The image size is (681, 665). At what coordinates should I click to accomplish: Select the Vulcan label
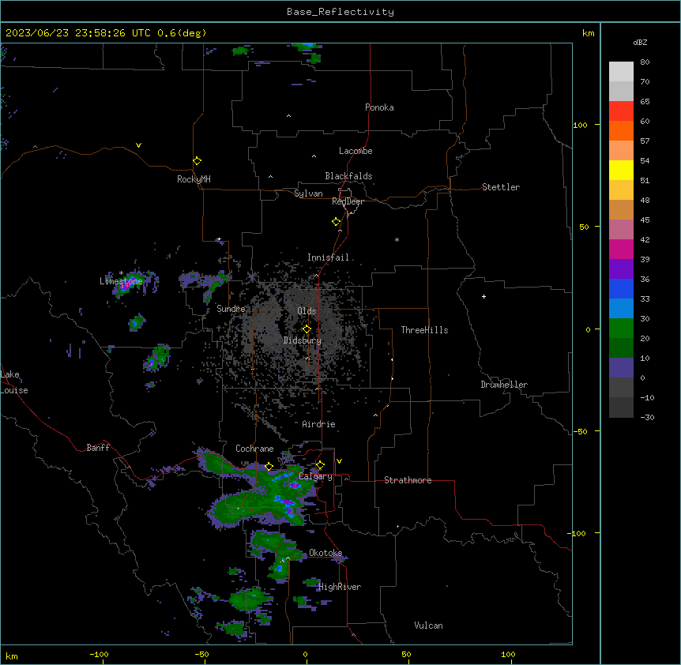[429, 626]
